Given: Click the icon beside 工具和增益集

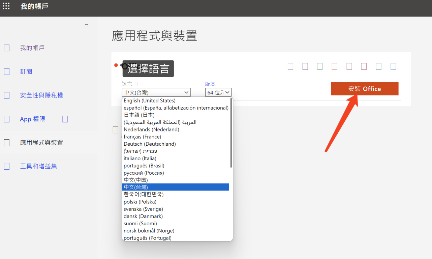Looking at the screenshot, I should [7, 166].
